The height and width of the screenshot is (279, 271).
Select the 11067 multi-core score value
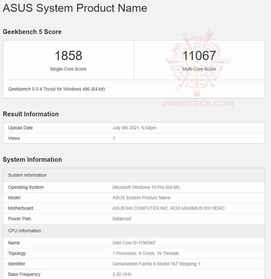coord(199,56)
